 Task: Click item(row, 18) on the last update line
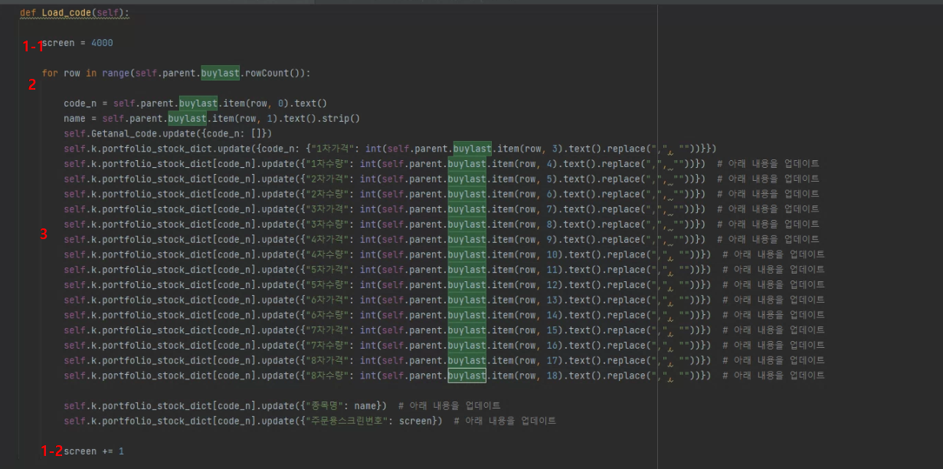pyautogui.click(x=527, y=376)
